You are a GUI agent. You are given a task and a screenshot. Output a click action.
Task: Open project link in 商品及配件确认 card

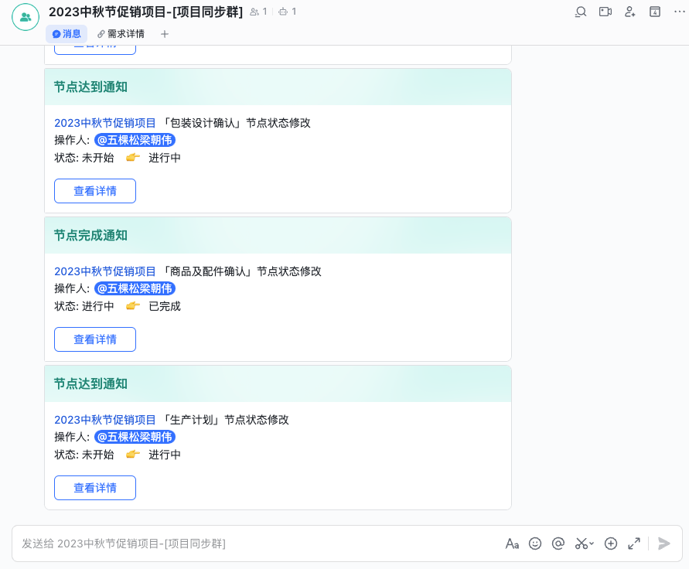pos(105,271)
